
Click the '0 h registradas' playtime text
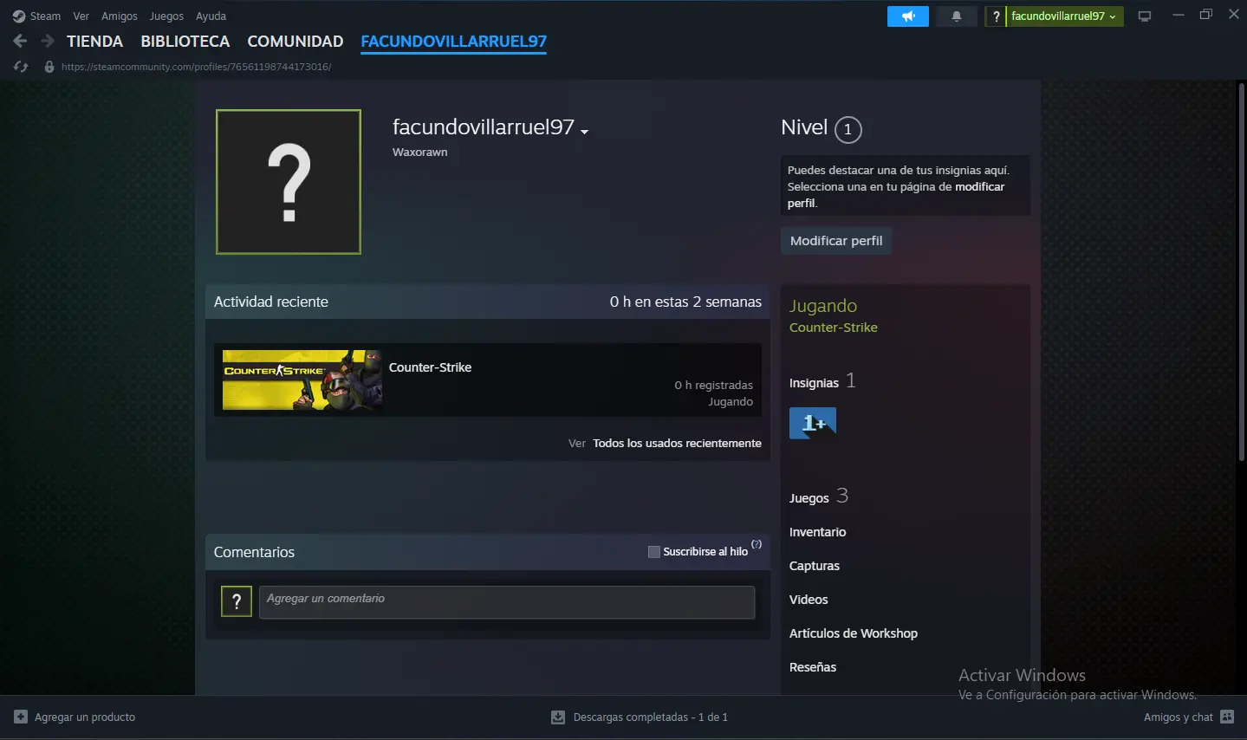click(x=714, y=385)
